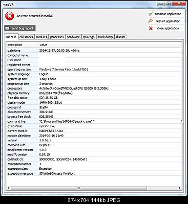This screenshot has height=204, width=188.
Task: Select the Access Violation exception message
Action: 57,174
